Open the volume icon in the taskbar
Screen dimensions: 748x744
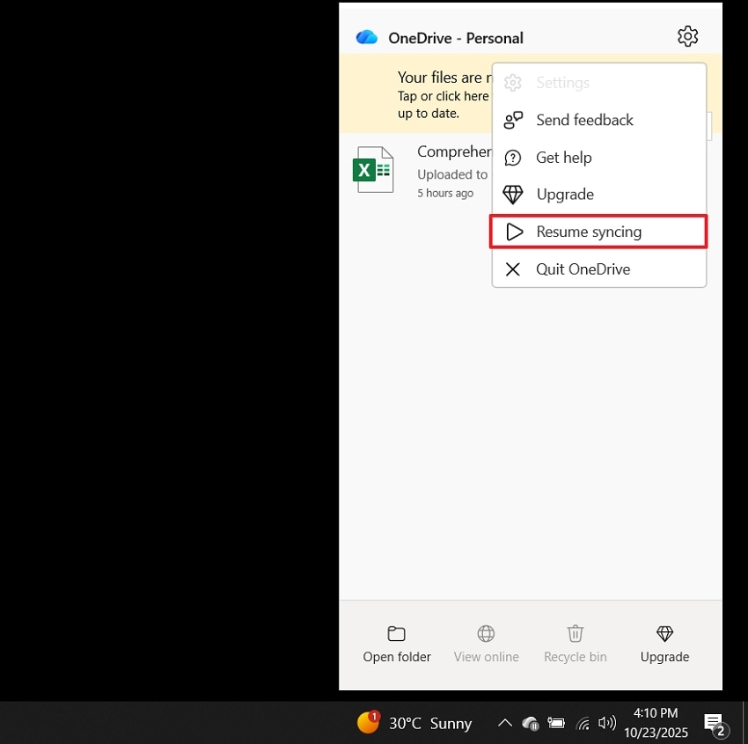click(x=607, y=723)
